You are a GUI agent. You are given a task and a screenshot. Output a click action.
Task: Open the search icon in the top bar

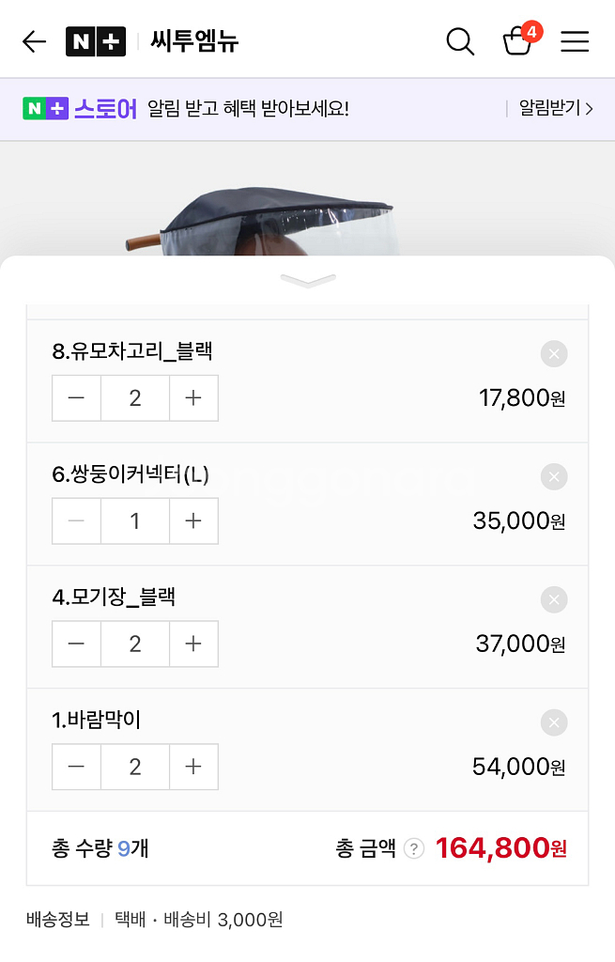click(459, 41)
